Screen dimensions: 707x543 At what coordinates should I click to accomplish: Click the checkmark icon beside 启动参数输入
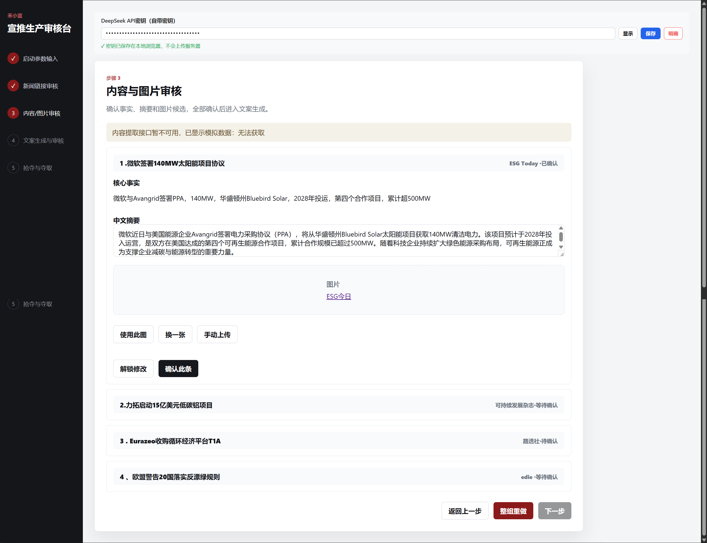coord(13,59)
